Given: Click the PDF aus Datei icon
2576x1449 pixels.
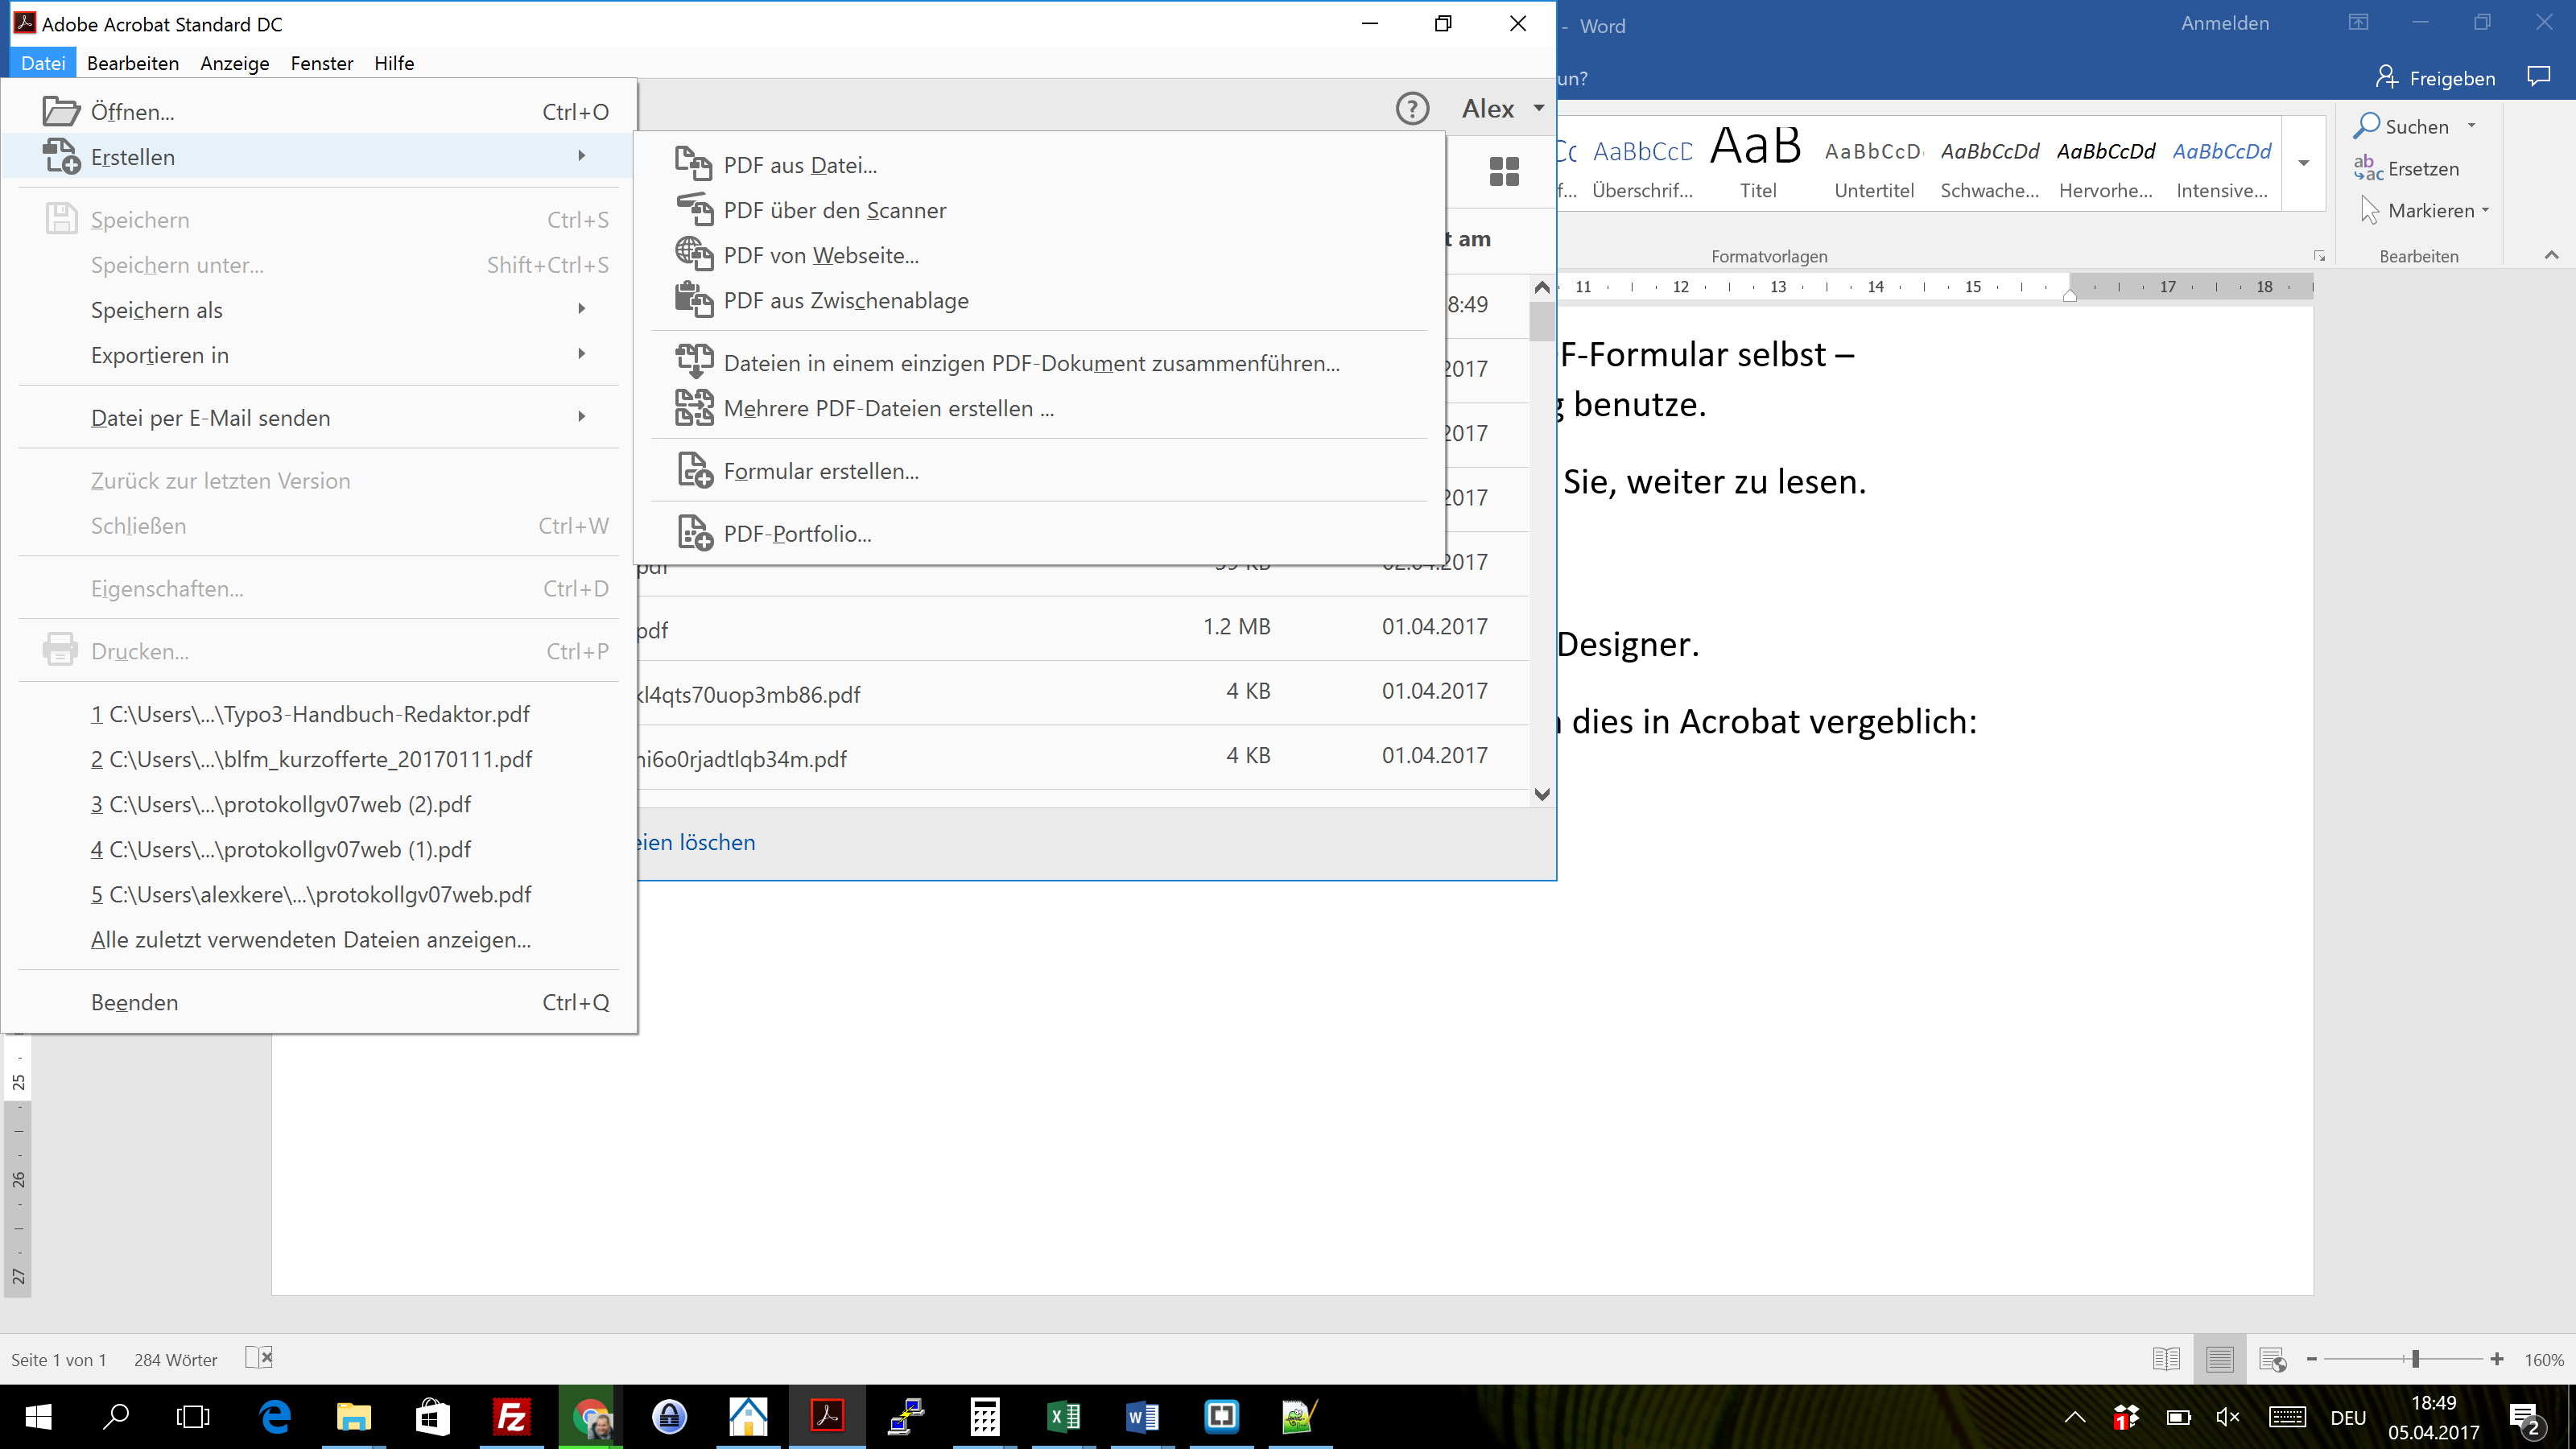Looking at the screenshot, I should point(693,164).
